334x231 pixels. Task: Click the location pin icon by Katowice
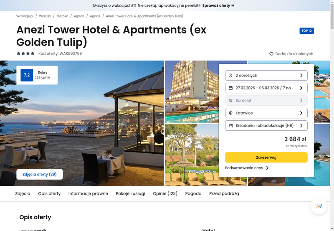[230, 113]
